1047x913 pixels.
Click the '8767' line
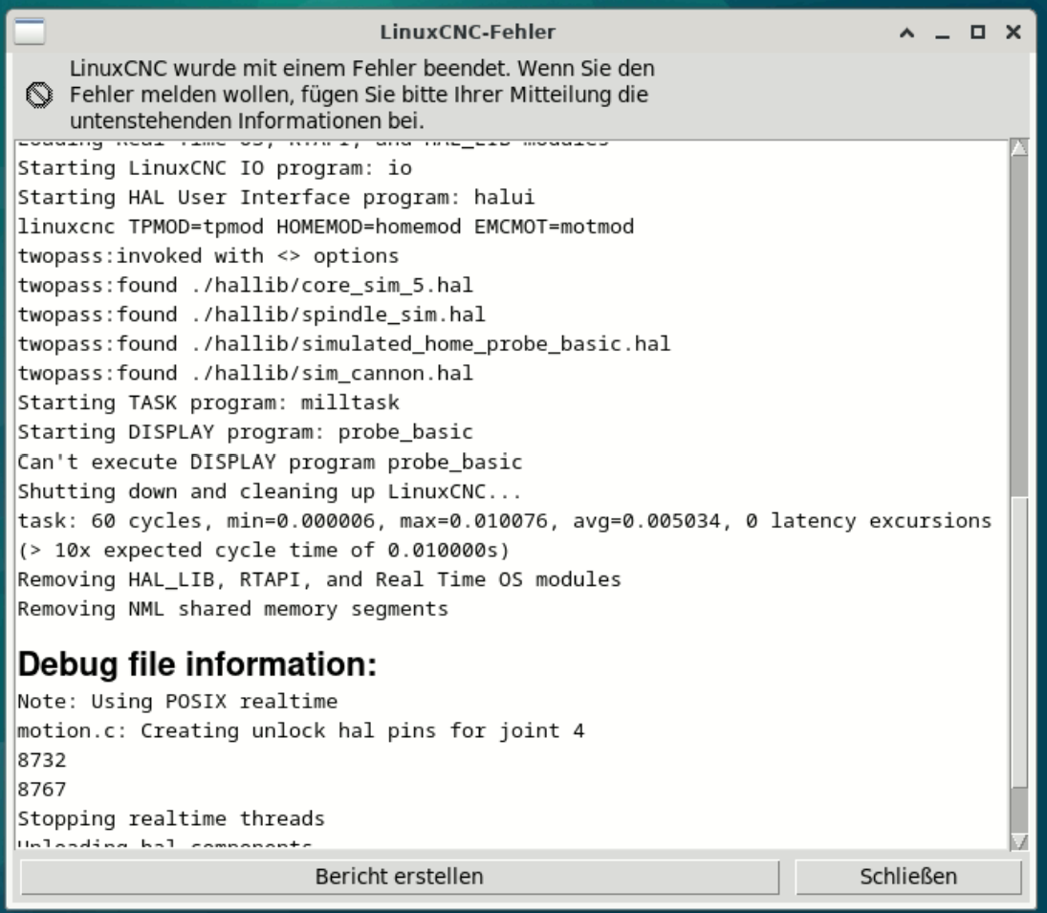[42, 790]
